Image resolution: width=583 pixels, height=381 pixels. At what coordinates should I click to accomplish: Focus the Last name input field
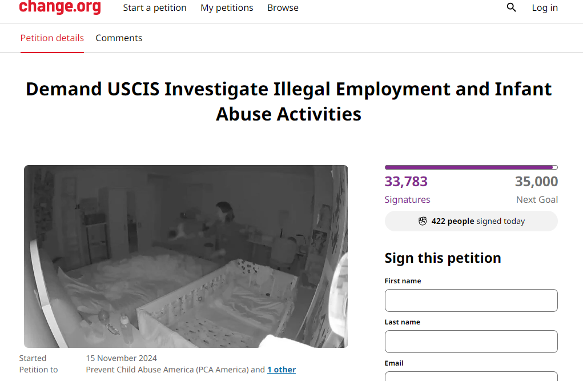(471, 342)
